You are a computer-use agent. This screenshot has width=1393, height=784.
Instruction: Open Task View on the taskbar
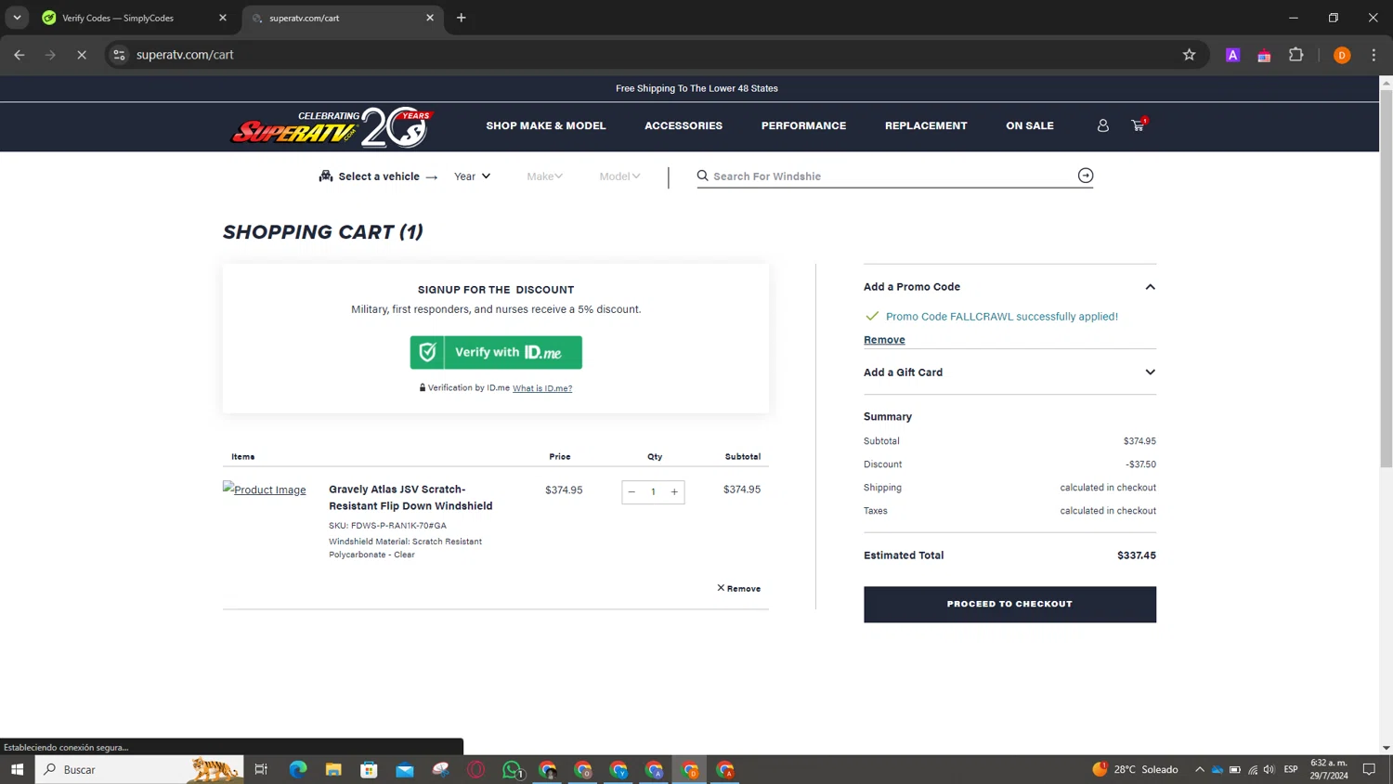[261, 769]
